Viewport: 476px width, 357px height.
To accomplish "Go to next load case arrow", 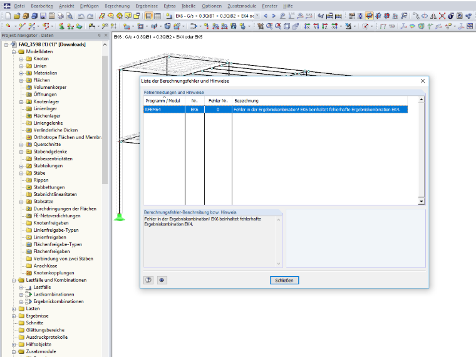I will pos(274,16).
